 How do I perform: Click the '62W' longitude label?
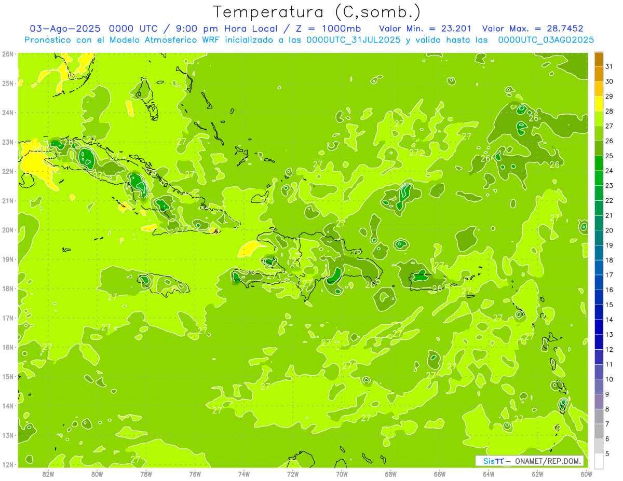click(537, 474)
